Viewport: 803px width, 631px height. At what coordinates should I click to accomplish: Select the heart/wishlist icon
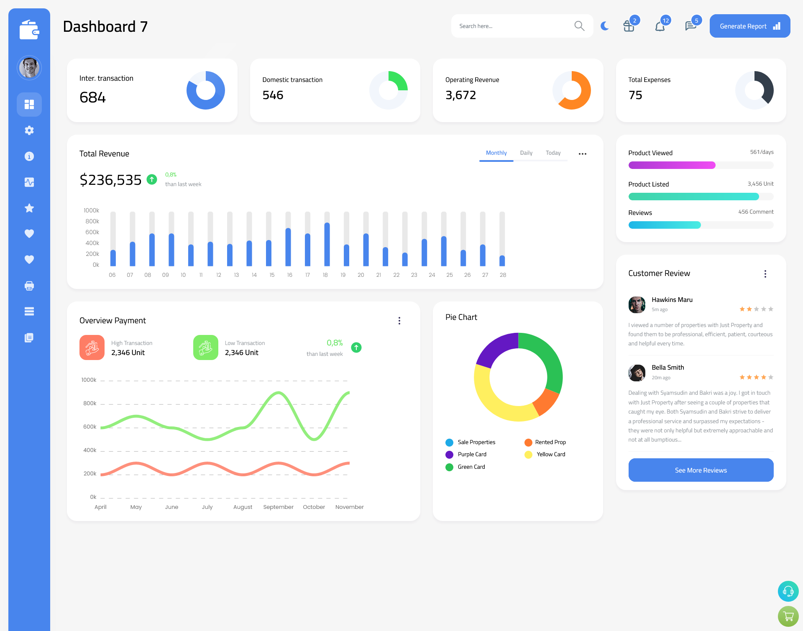click(x=29, y=233)
